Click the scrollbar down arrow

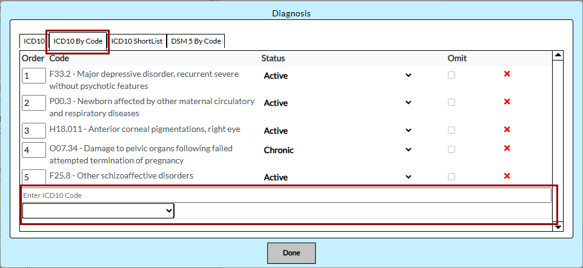pos(558,226)
